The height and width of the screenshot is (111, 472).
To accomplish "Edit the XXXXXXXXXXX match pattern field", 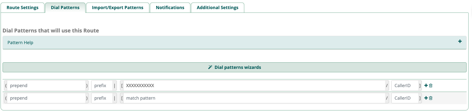I will tap(254, 85).
